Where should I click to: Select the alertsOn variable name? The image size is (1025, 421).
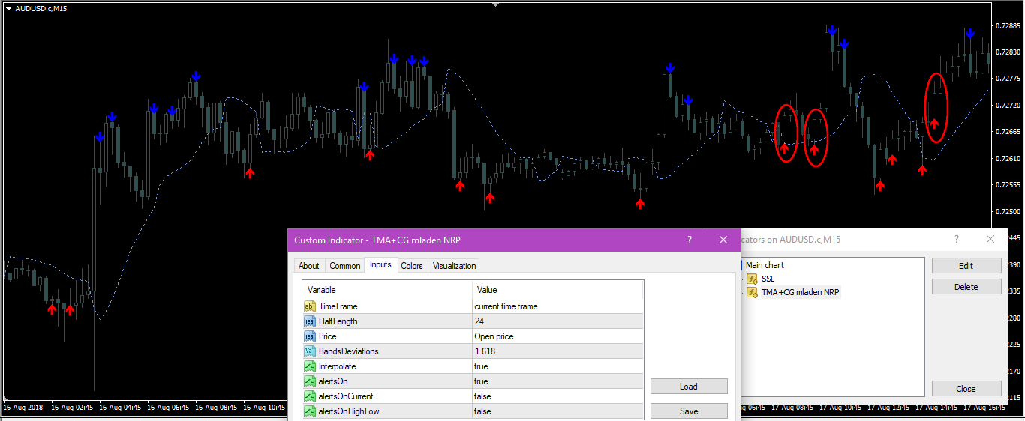[334, 381]
